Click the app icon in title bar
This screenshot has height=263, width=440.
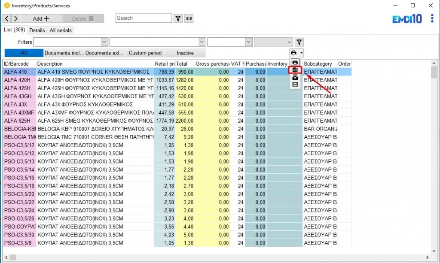coord(7,6)
